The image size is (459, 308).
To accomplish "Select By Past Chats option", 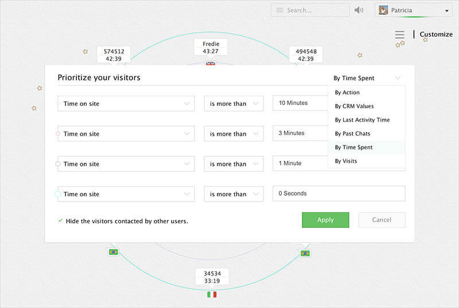I will 367,133.
